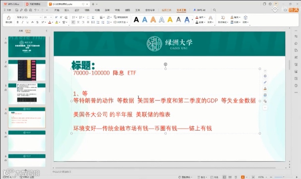This screenshot has width=301, height=179.
Task: Select slide 1 thumbnail
Action: click(27, 47)
